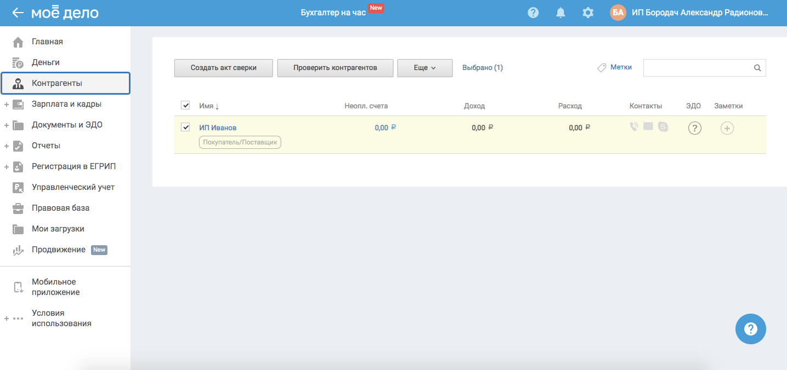Image resolution: width=787 pixels, height=370 pixels.
Task: Click the Создать акт сверки button
Action: point(223,68)
